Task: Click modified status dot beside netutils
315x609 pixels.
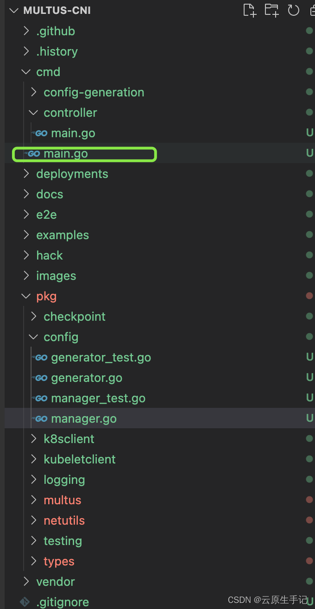Action: (x=309, y=520)
